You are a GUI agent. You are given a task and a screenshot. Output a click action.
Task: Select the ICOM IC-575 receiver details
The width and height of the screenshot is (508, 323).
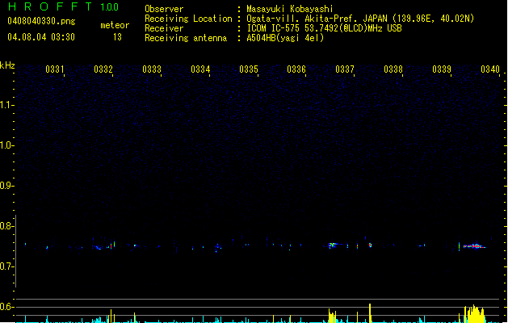click(x=324, y=28)
